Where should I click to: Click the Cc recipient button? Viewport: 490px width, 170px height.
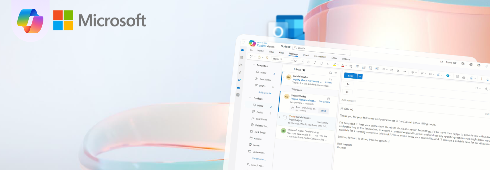point(347,92)
